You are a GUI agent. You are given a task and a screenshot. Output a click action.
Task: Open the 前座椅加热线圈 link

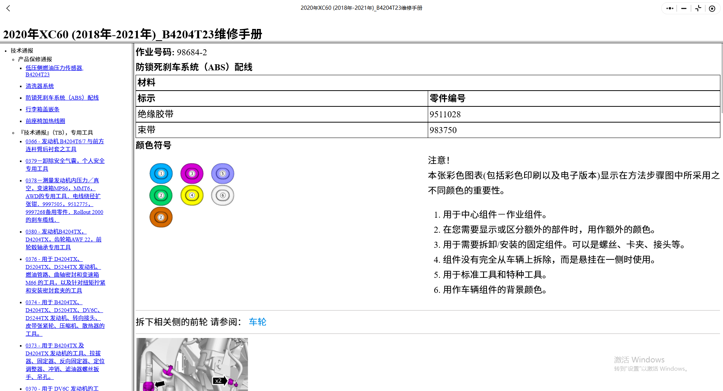45,121
